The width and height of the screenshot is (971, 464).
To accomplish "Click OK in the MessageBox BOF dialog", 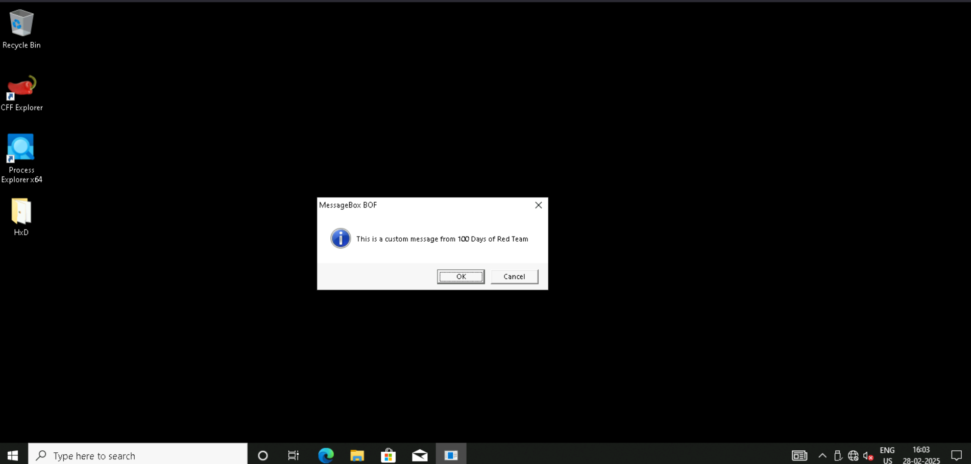I will click(460, 276).
